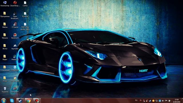The image size is (183, 103).
Task: Open the Сайты text file
Action: click(x=25, y=4)
